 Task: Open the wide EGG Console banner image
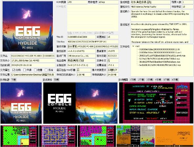tap(80, 103)
